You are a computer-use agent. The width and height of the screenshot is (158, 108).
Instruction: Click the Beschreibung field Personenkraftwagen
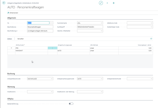pos(40,27)
